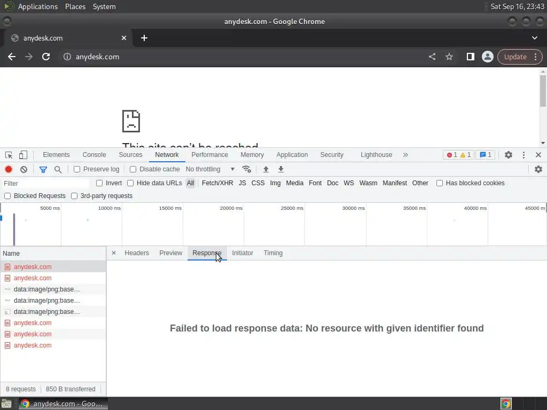Switch to the Elements tab
The width and height of the screenshot is (547, 410).
pyautogui.click(x=56, y=155)
